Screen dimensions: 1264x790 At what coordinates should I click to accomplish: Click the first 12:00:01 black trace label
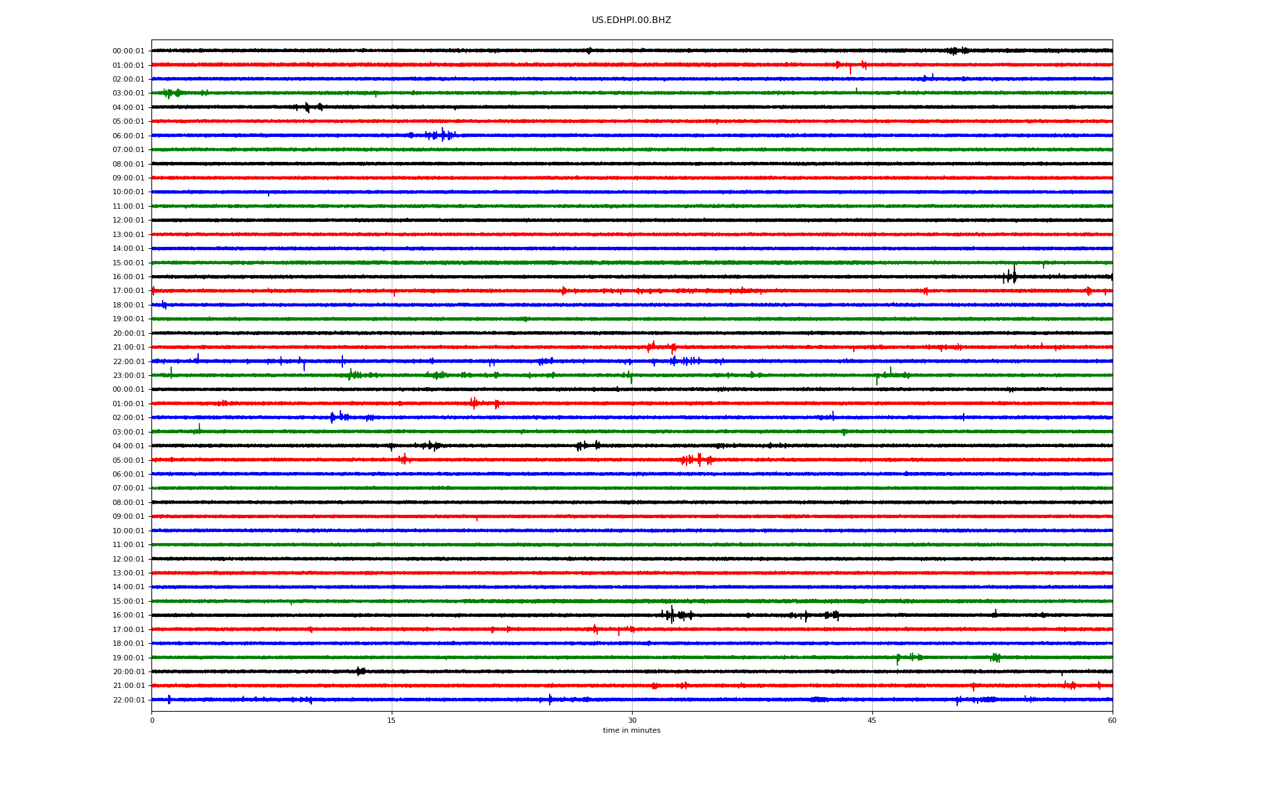[128, 220]
